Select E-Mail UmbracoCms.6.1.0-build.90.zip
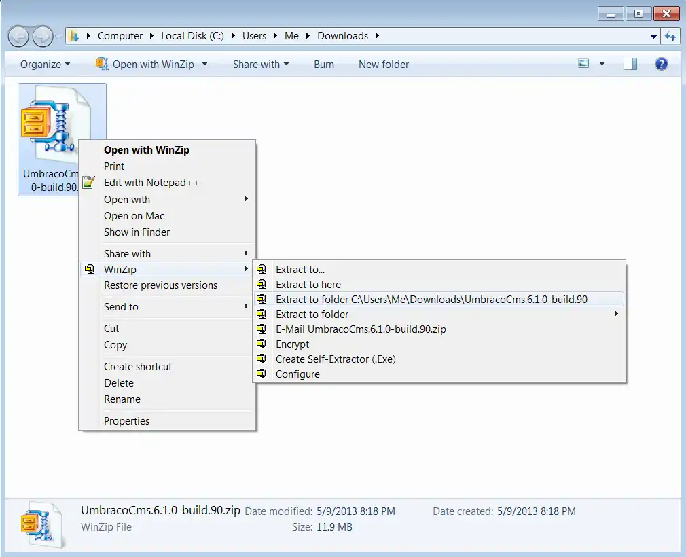Image resolution: width=686 pixels, height=557 pixels. 439,329
